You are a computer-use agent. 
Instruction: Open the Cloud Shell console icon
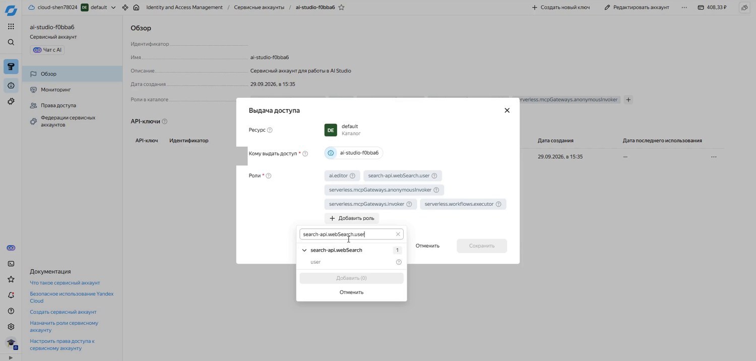click(11, 264)
